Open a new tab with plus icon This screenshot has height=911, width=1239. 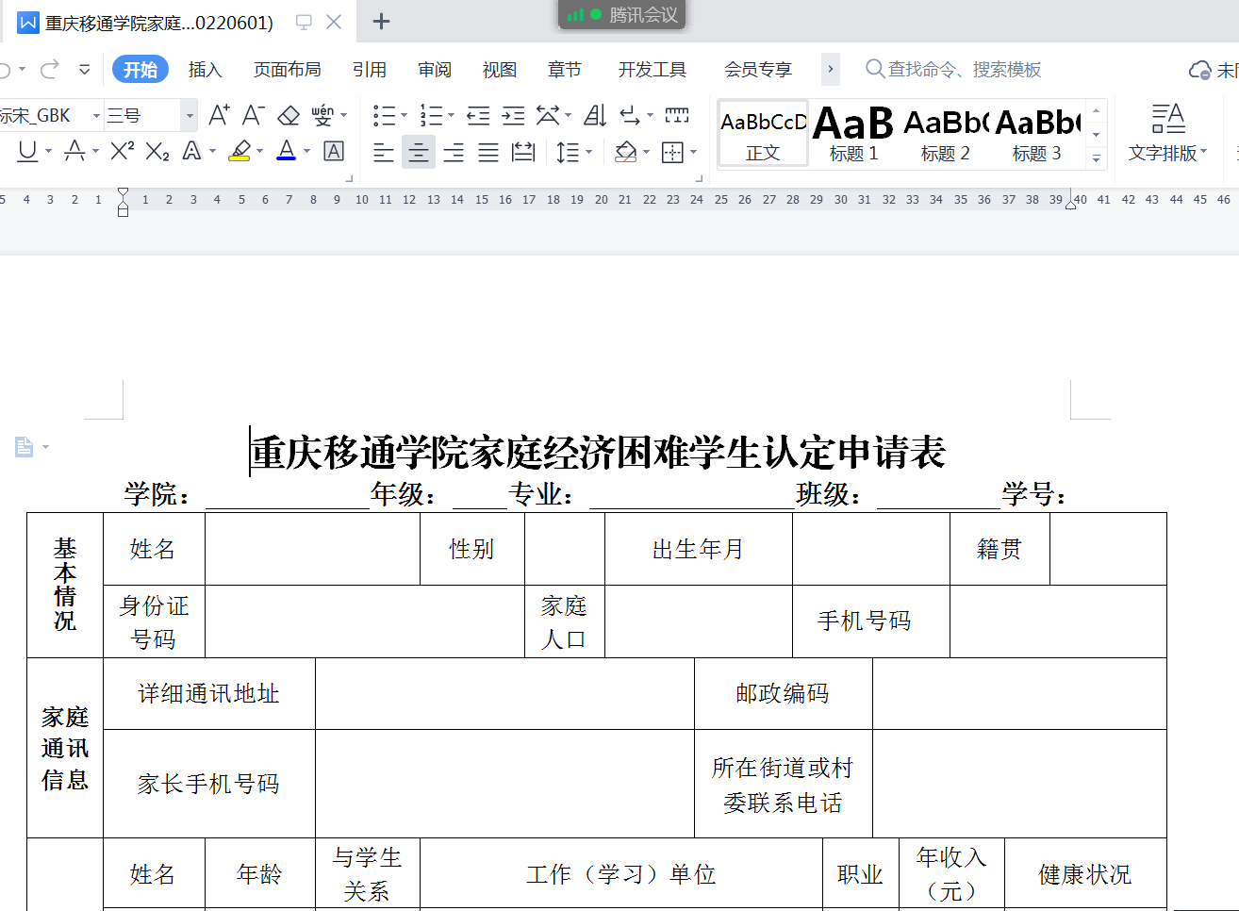click(381, 22)
